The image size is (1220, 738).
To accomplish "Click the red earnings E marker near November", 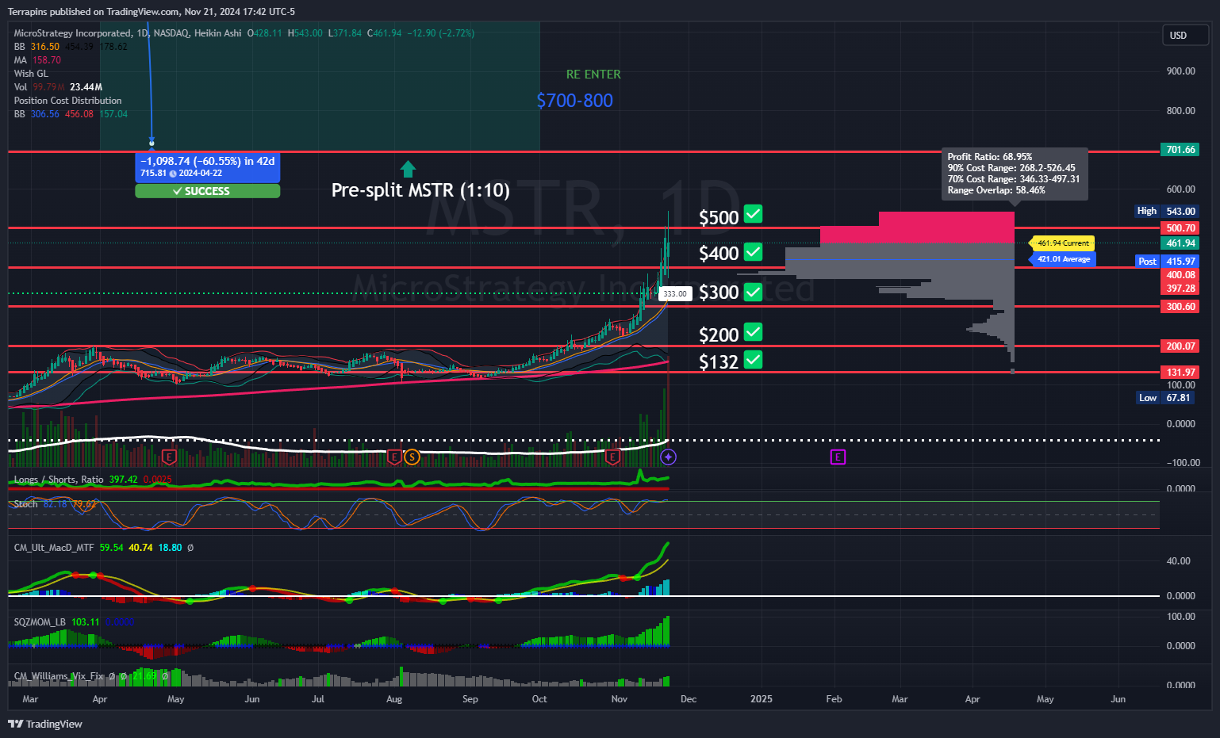I will pos(612,457).
